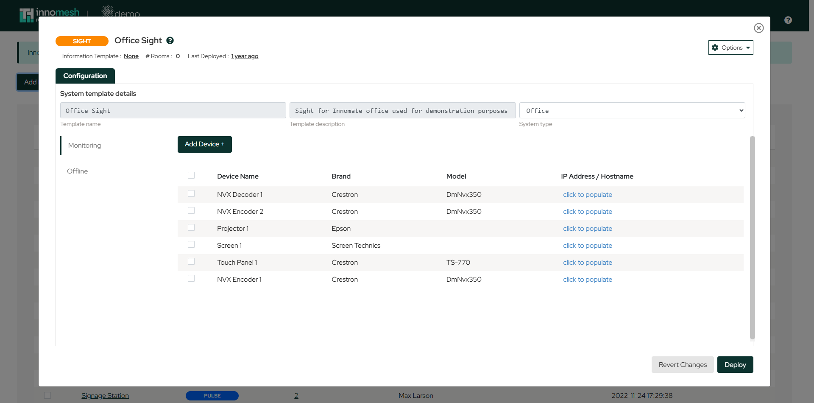Click the '1 year ago' last deployed link

245,56
